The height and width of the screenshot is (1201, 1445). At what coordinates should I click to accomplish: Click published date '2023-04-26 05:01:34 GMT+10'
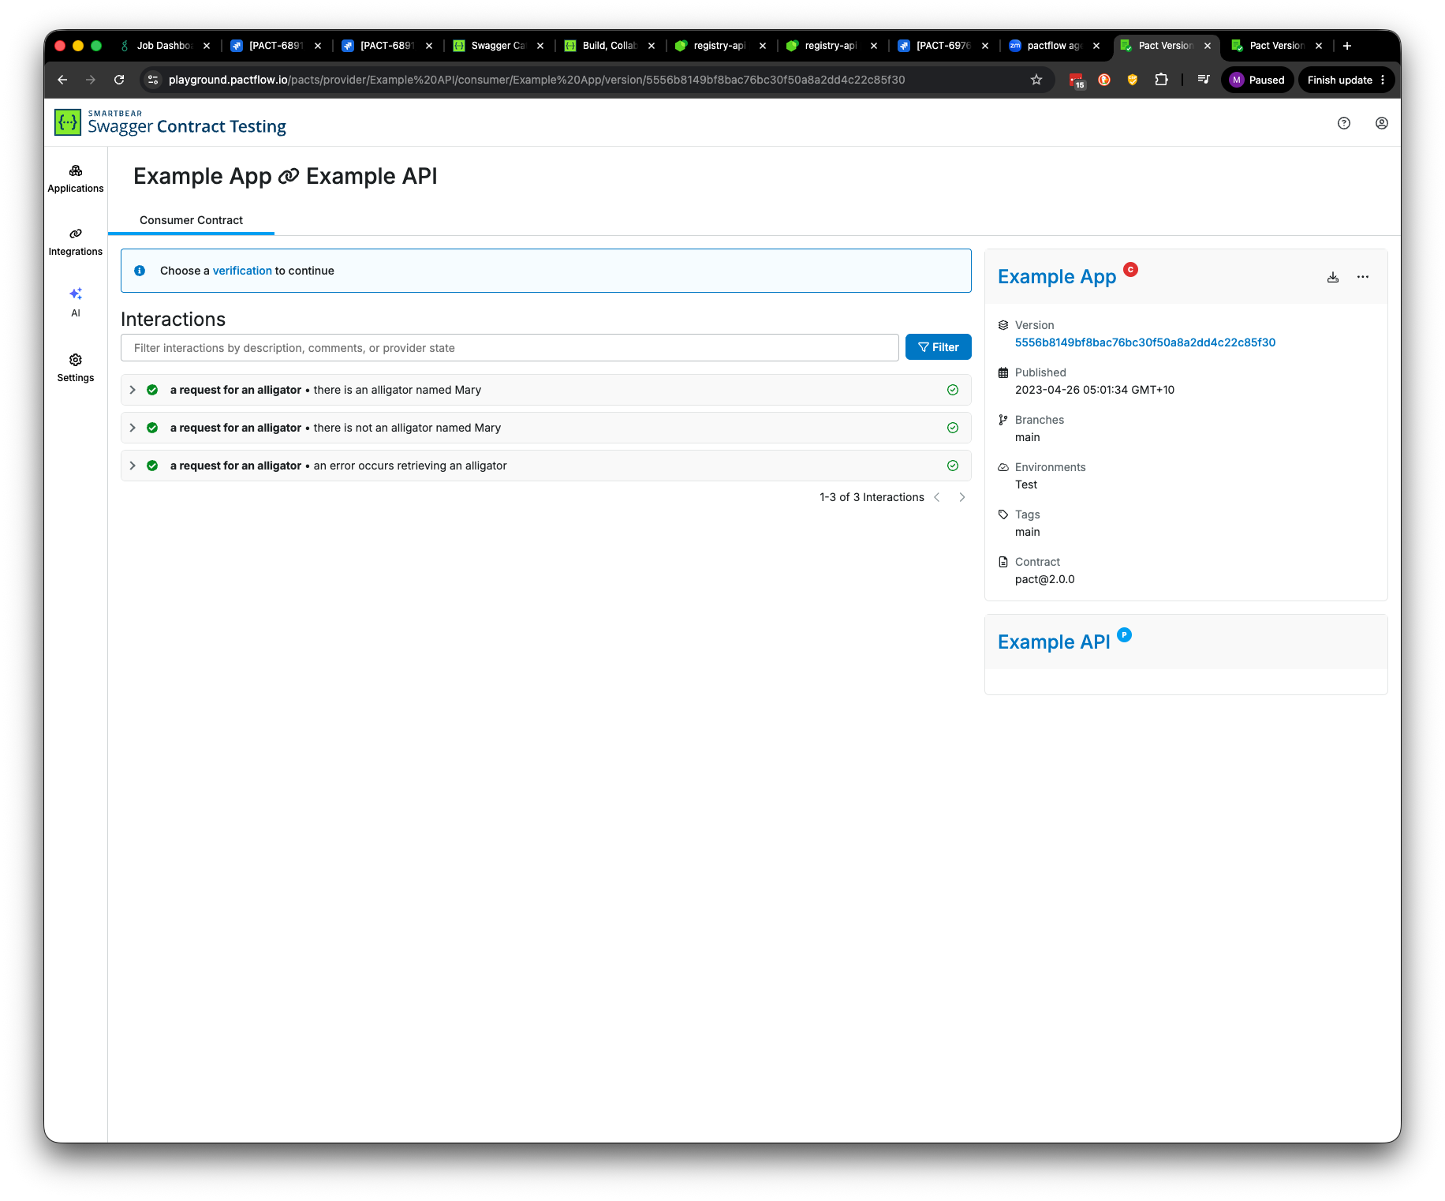click(x=1095, y=390)
